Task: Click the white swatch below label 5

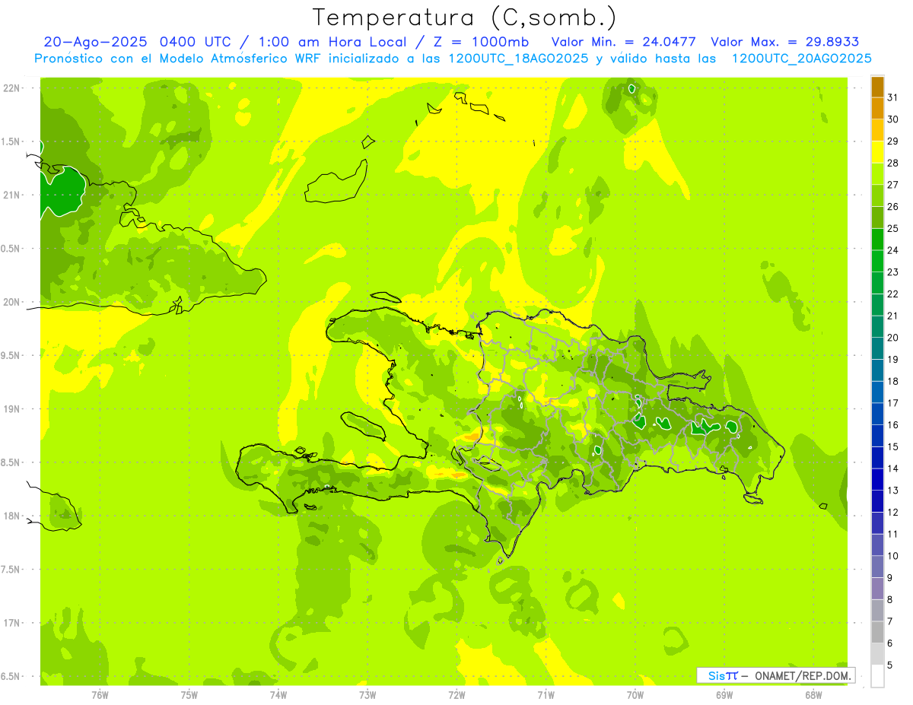Action: [877, 676]
